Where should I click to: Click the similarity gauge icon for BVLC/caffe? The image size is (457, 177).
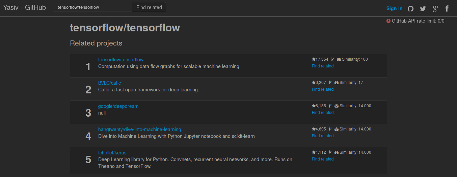(x=337, y=83)
